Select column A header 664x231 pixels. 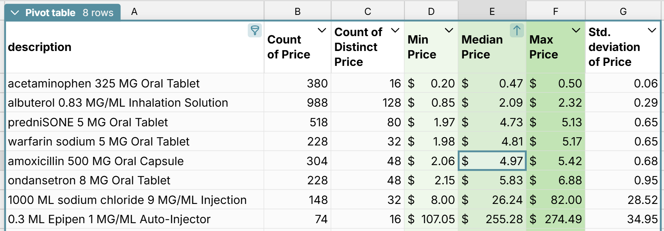point(134,12)
